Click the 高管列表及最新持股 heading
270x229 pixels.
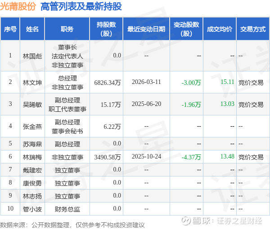click(81, 7)
